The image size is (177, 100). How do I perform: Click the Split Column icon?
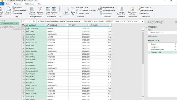click(x=66, y=9)
